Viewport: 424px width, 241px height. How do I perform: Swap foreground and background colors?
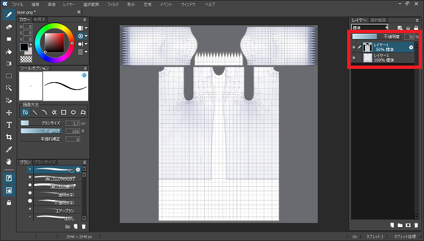(30, 44)
